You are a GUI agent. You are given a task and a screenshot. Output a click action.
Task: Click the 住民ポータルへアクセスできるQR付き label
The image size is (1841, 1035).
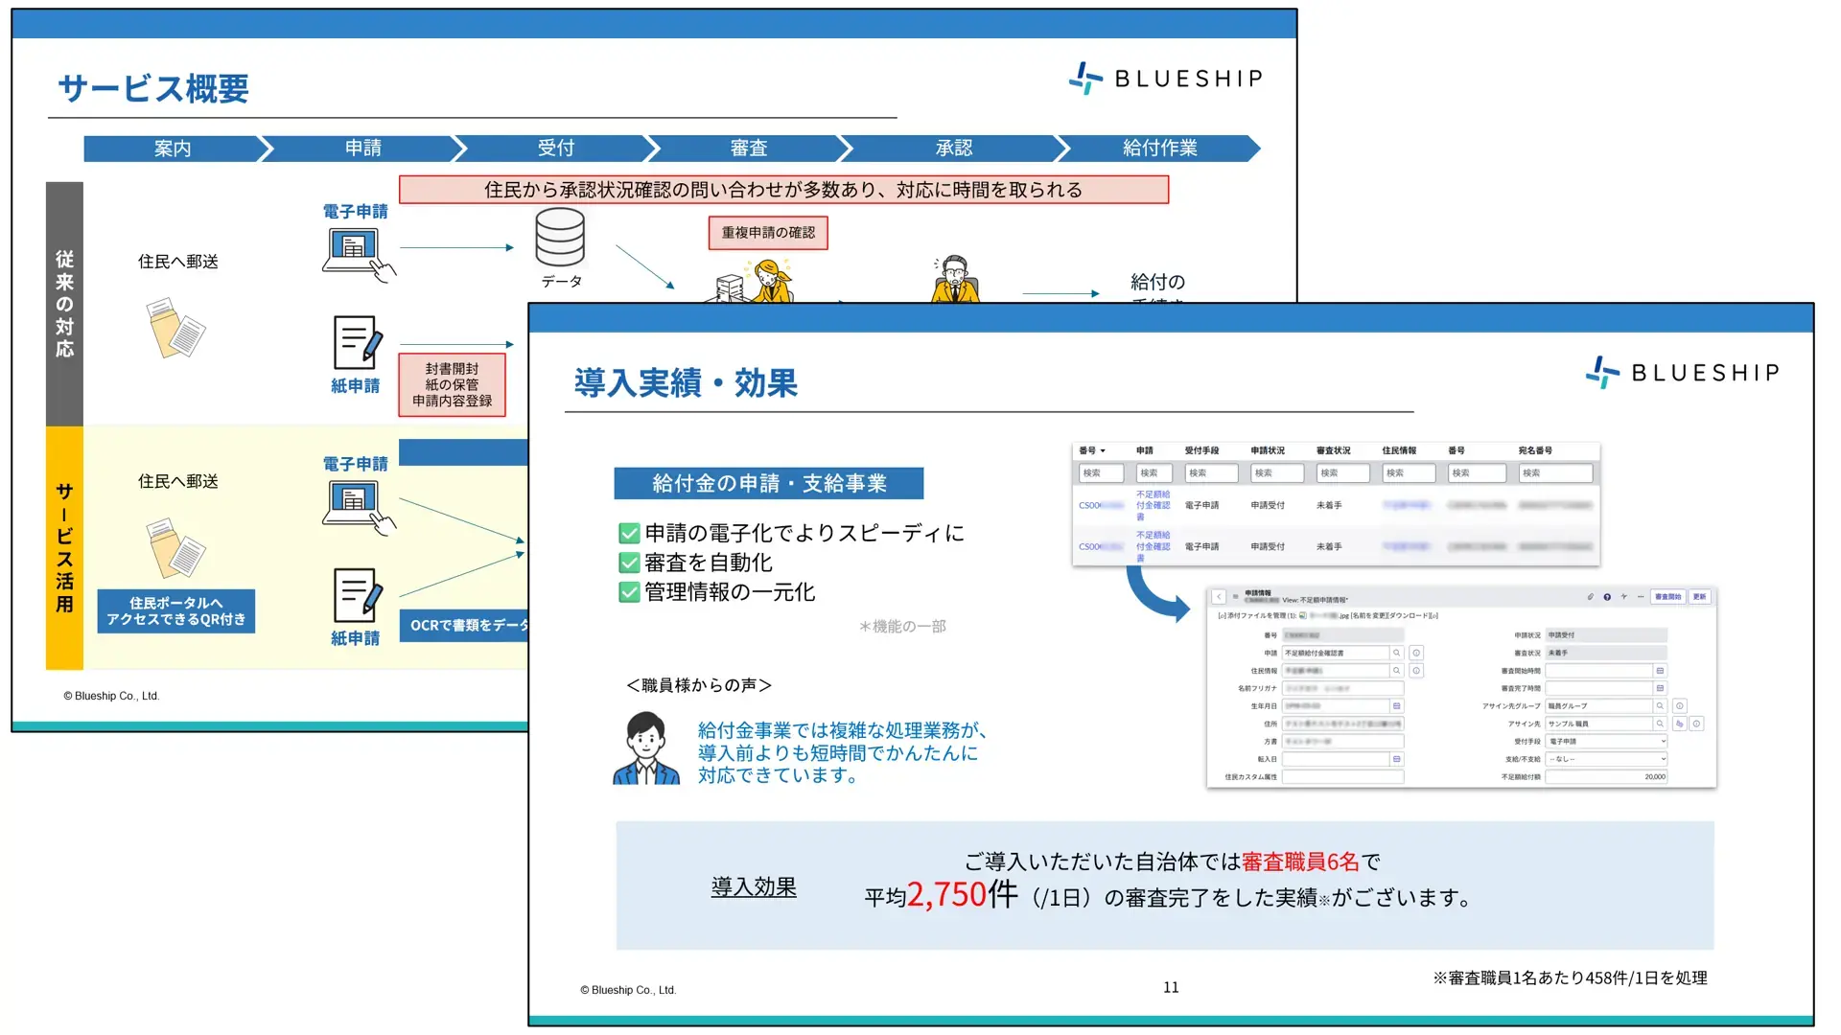(176, 611)
